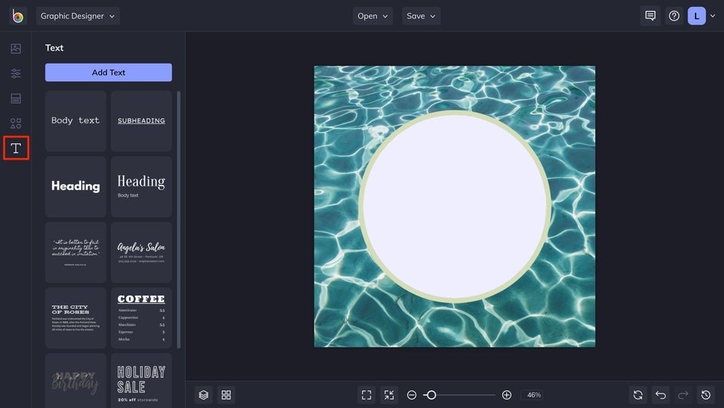The image size is (724, 408).
Task: Open the Save menu dropdown
Action: tap(421, 16)
